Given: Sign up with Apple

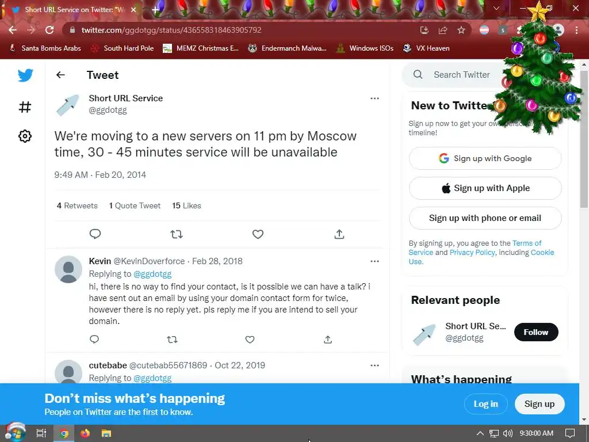Looking at the screenshot, I should [x=485, y=188].
